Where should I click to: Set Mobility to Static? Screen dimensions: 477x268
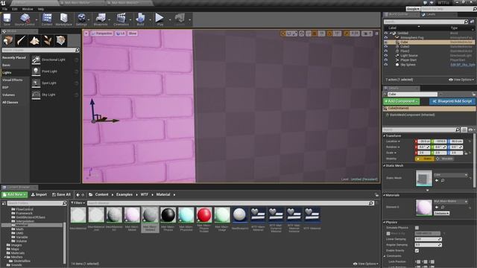click(425, 159)
